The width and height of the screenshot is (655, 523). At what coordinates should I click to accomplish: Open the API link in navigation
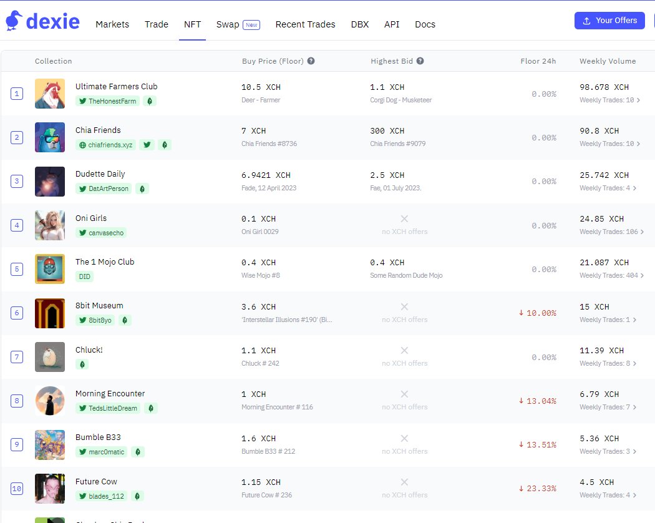tap(392, 24)
